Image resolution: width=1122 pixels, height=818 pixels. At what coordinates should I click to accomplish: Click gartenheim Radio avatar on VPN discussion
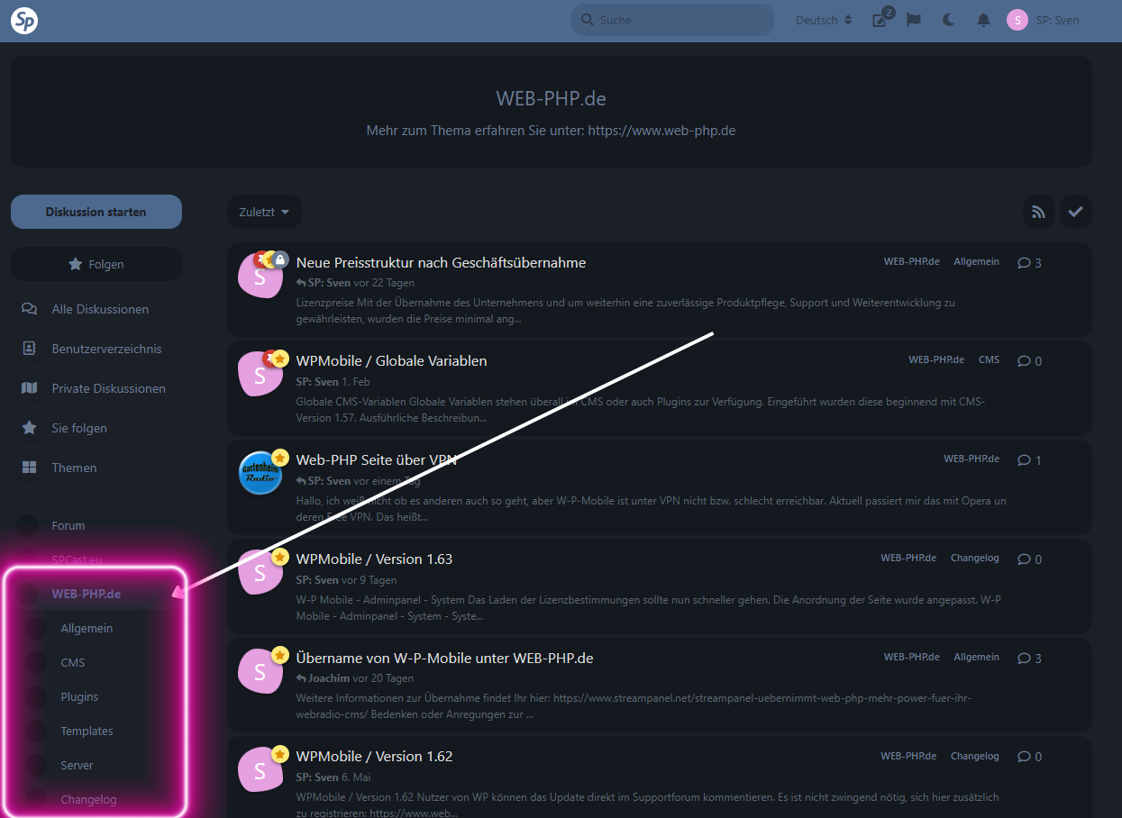[260, 473]
